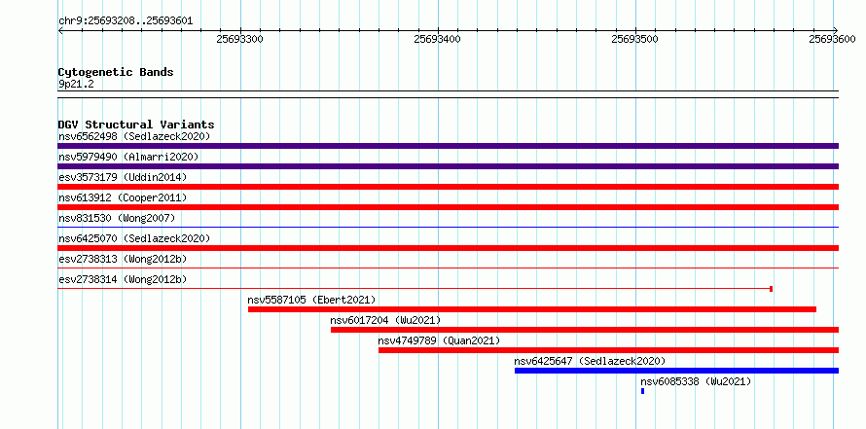Select the nsv4749789 (Quan2021) label
This screenshot has height=429, width=866.
pyautogui.click(x=439, y=340)
